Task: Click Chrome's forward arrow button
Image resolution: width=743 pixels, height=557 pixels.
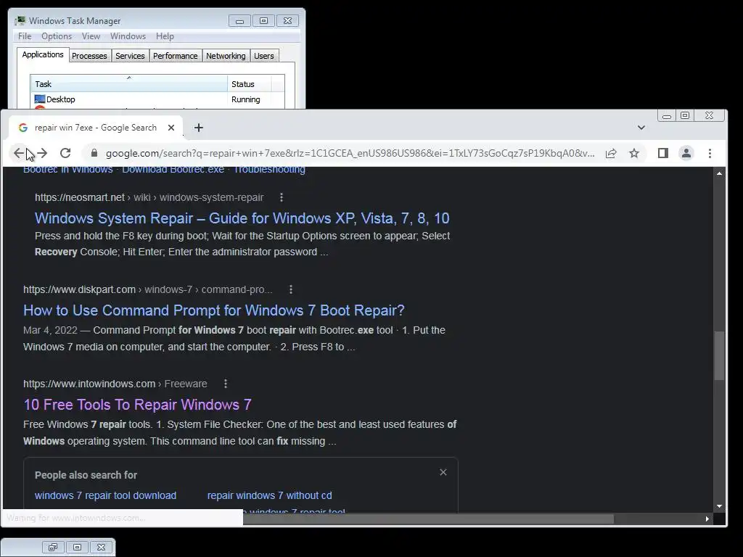Action: (x=42, y=153)
